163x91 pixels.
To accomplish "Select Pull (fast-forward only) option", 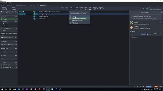I will point(80,21).
